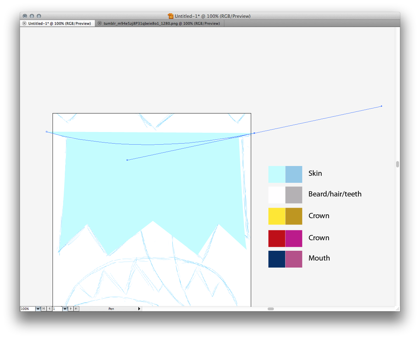Image resolution: width=420 pixels, height=339 pixels.
Task: Switch to the Untitled-1 tab
Action: click(x=59, y=23)
